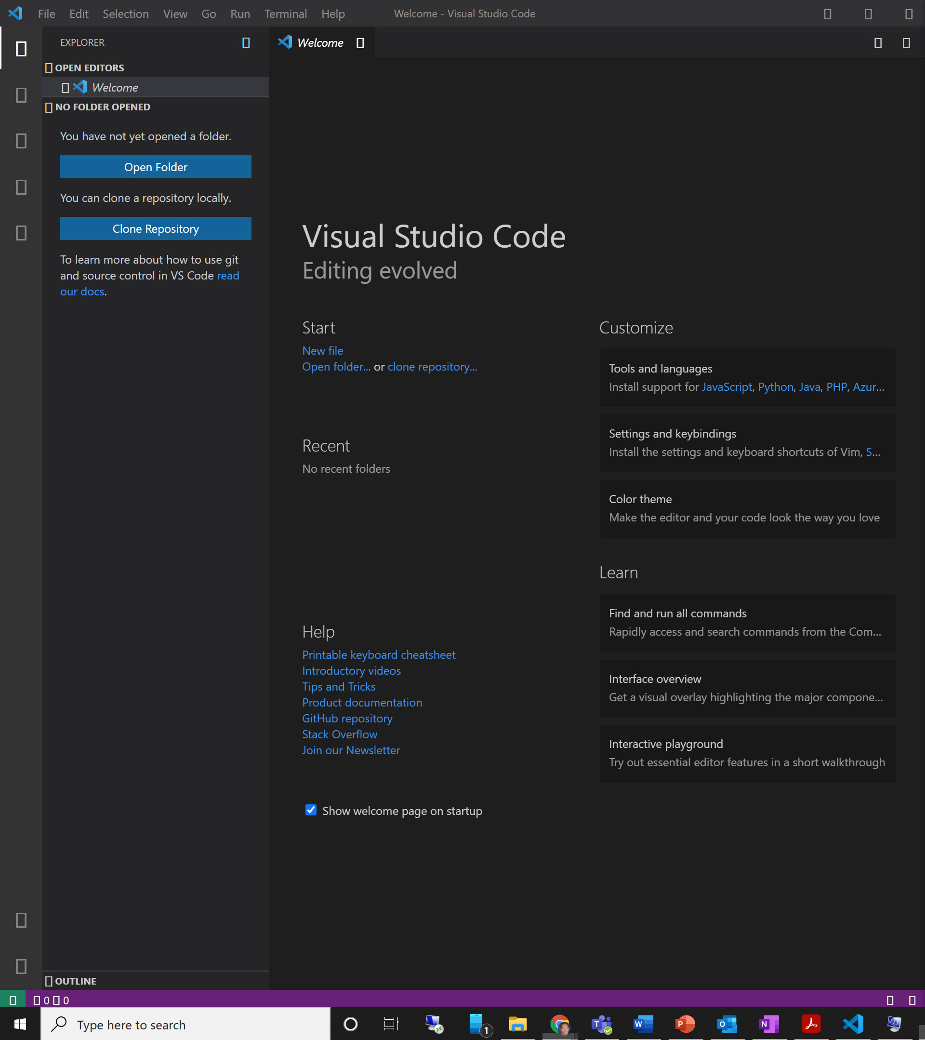925x1040 pixels.
Task: Open notifications bell in status bar
Action: pyautogui.click(x=912, y=1000)
